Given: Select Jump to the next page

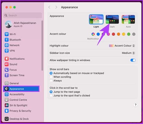Looking at the screenshot, I should click(51, 92).
